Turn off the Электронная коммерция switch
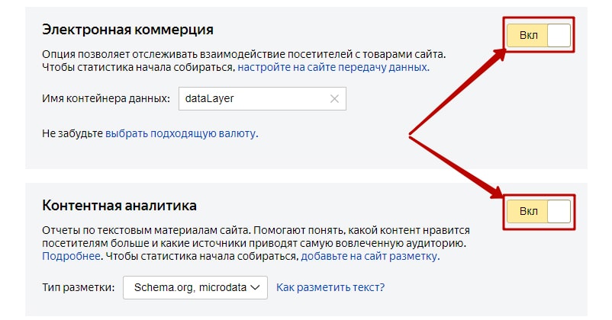Viewport: 612px width, 320px height. (x=539, y=36)
